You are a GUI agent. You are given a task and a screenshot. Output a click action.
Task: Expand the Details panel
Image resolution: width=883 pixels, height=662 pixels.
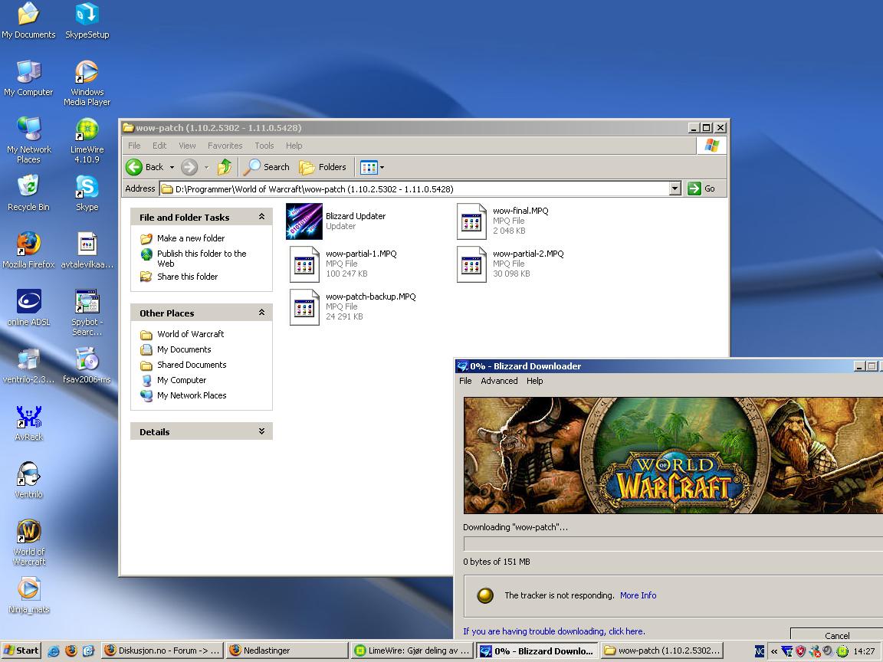261,431
